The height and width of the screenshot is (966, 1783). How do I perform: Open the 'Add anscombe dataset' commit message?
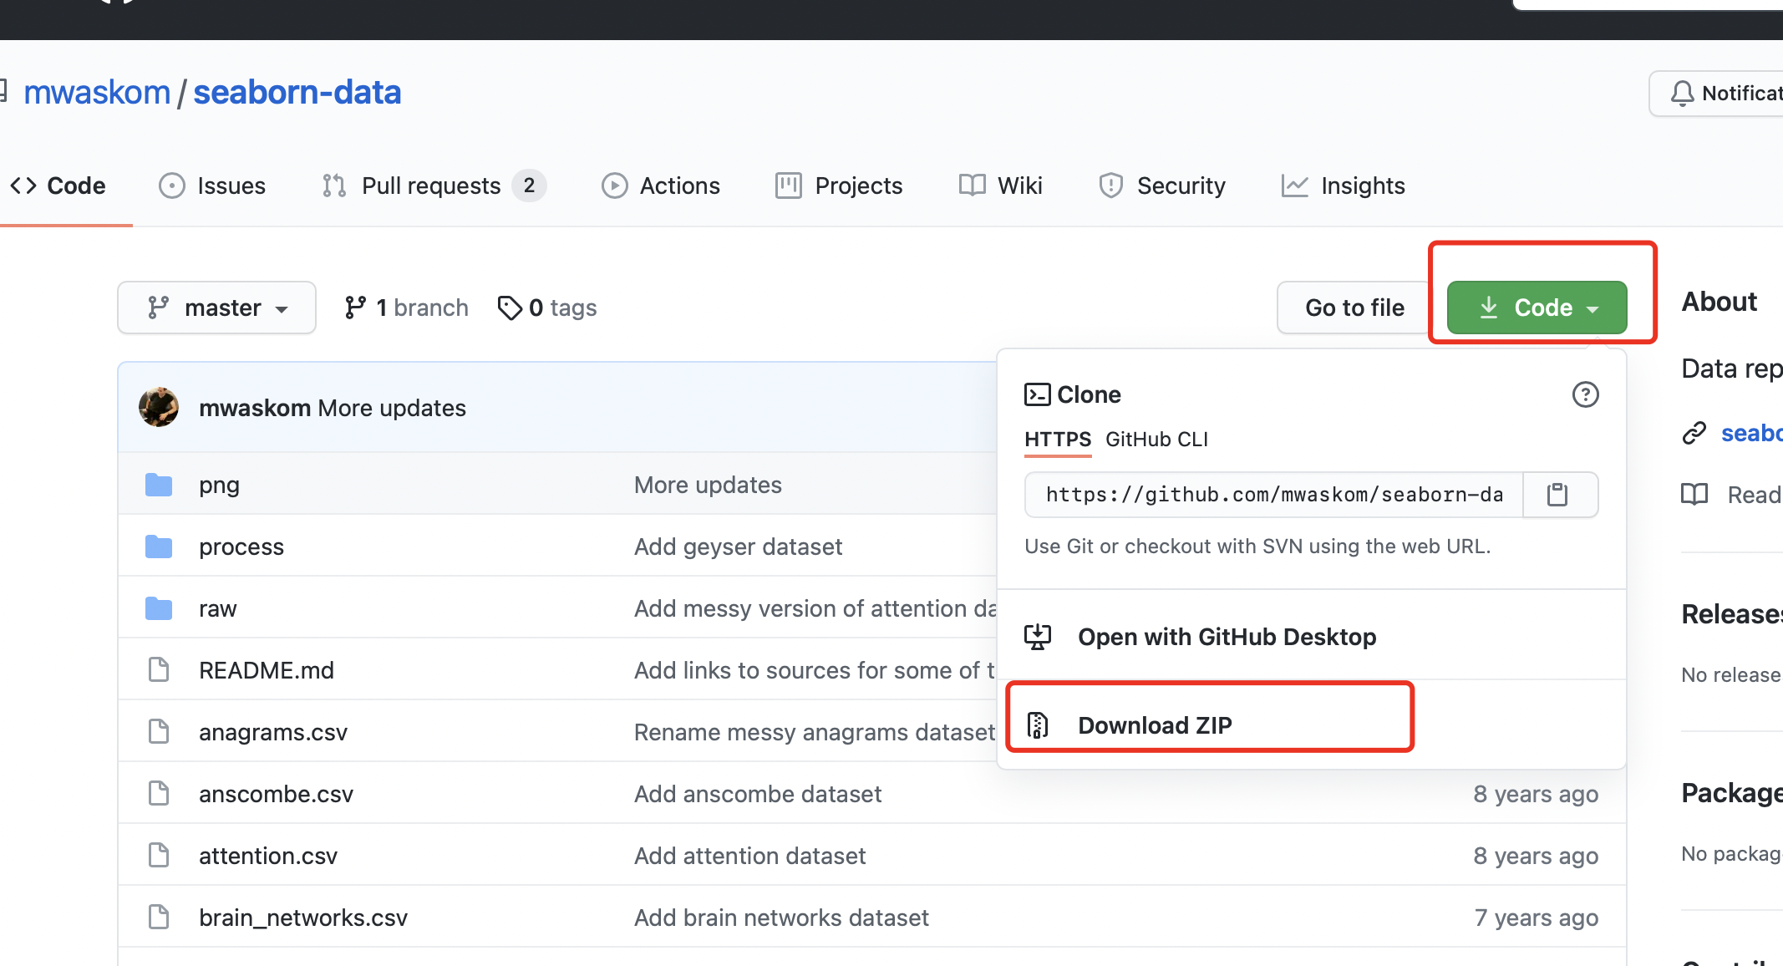pyautogui.click(x=758, y=793)
